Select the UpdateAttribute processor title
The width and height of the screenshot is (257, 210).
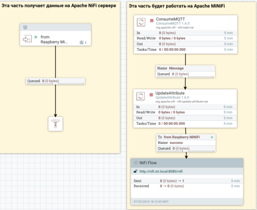click(170, 93)
